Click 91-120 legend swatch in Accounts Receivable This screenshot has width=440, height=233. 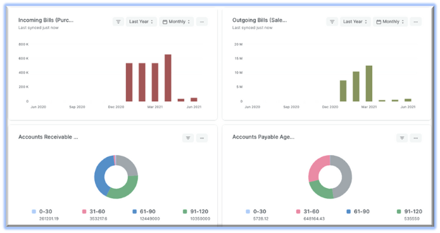coord(185,211)
